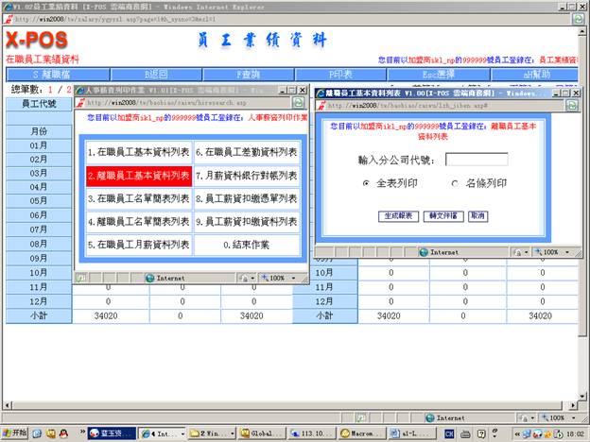Click the green go icon in the main address bar
The height and width of the screenshot is (442, 590).
point(577,19)
